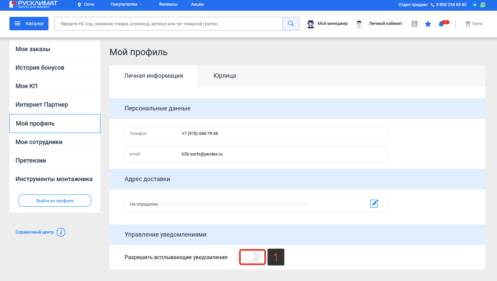Open the Telegram contact icon
This screenshot has height=281, width=497.
pyautogui.click(x=475, y=5)
